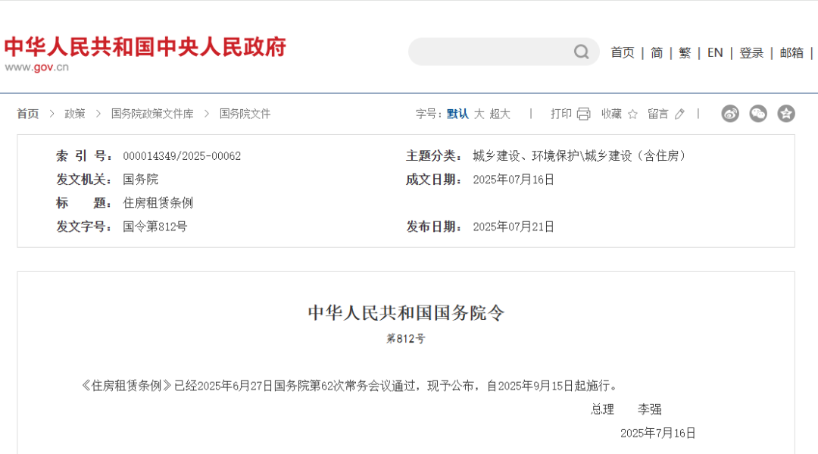Click the star icon beside 收藏

tap(632, 114)
